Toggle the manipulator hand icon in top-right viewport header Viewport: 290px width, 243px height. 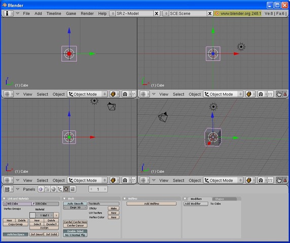279,94
